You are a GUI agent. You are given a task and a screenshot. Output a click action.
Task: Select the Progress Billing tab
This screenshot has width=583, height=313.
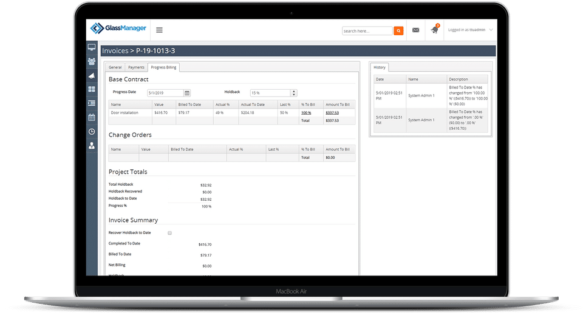tap(163, 67)
